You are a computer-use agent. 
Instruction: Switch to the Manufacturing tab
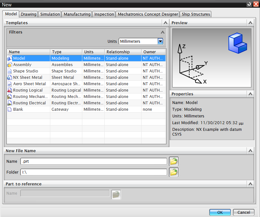tap(77, 14)
